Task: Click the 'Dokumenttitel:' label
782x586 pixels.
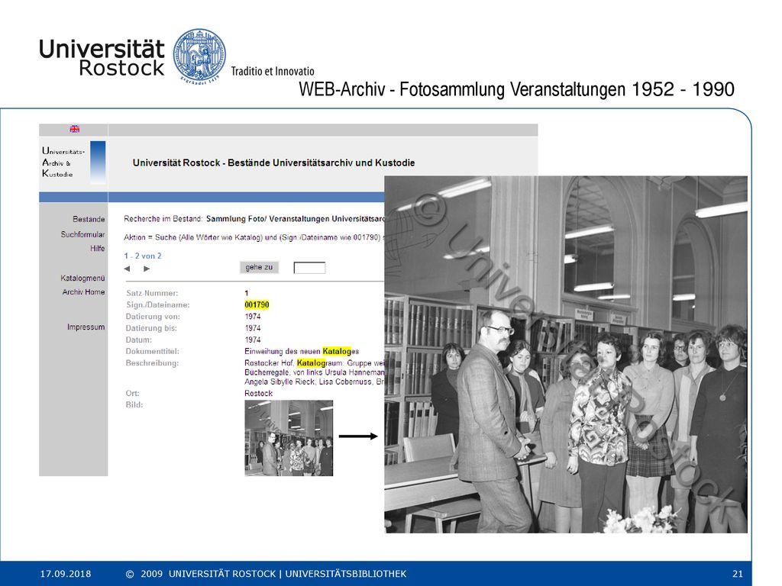Action: click(152, 351)
